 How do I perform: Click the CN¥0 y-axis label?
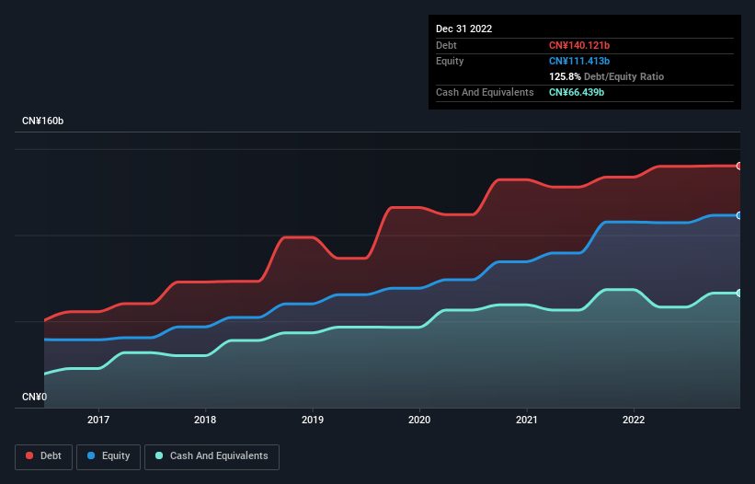coord(35,397)
